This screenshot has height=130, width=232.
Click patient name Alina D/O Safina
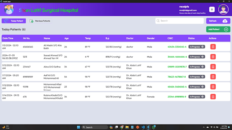pos(52,67)
